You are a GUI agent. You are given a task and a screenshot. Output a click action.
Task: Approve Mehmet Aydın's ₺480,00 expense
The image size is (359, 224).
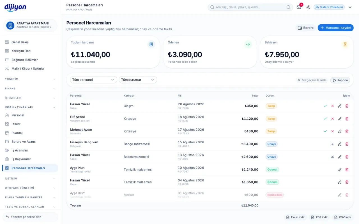click(325, 131)
